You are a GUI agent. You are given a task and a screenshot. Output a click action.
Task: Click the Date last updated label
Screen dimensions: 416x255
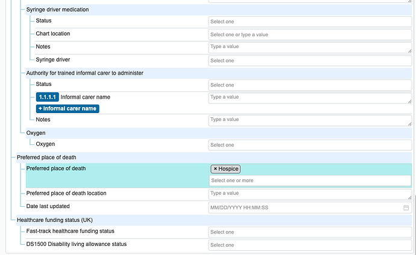point(48,206)
